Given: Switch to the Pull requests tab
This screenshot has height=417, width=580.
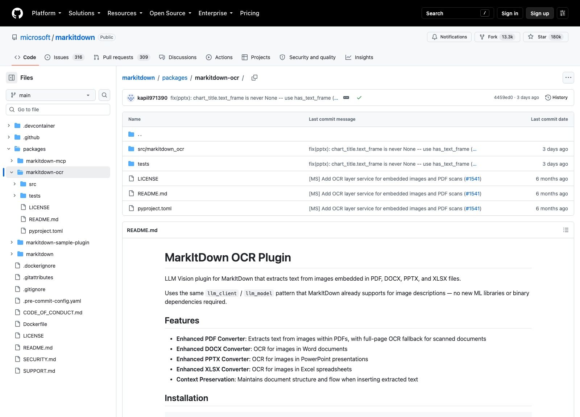Looking at the screenshot, I should pos(121,57).
